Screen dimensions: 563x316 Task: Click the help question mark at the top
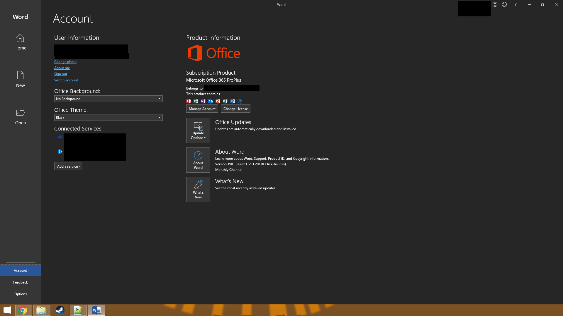[515, 4]
